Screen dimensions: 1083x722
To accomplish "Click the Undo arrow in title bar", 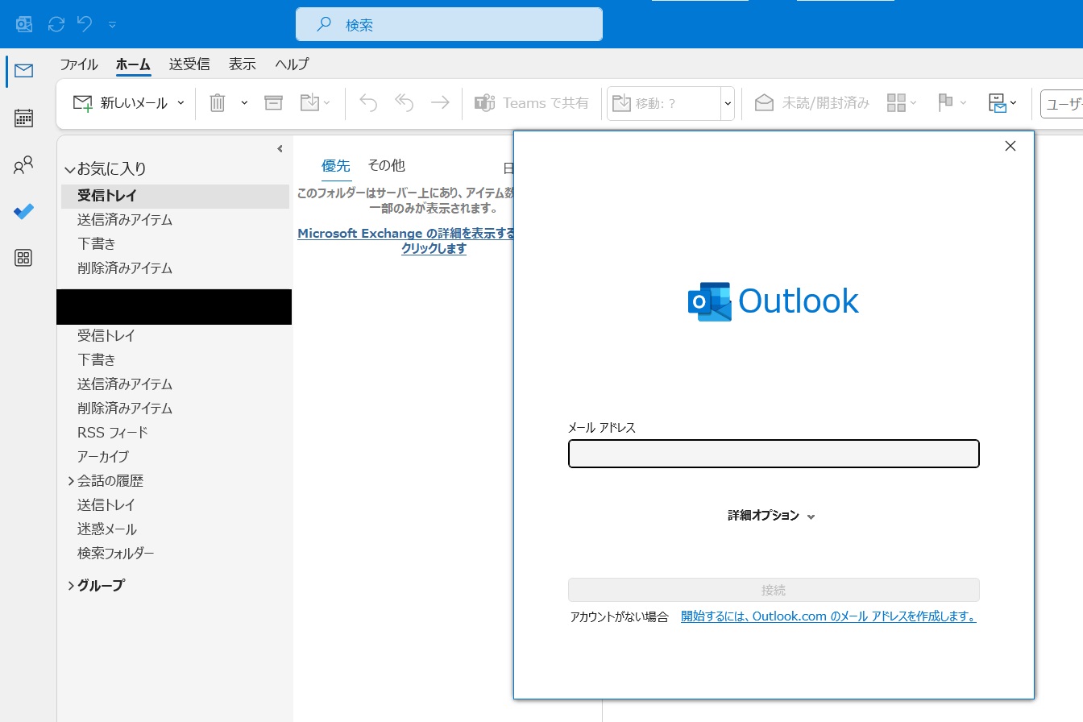I will [85, 24].
